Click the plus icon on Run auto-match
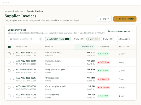The width and height of the screenshot is (141, 105). [x=117, y=19]
